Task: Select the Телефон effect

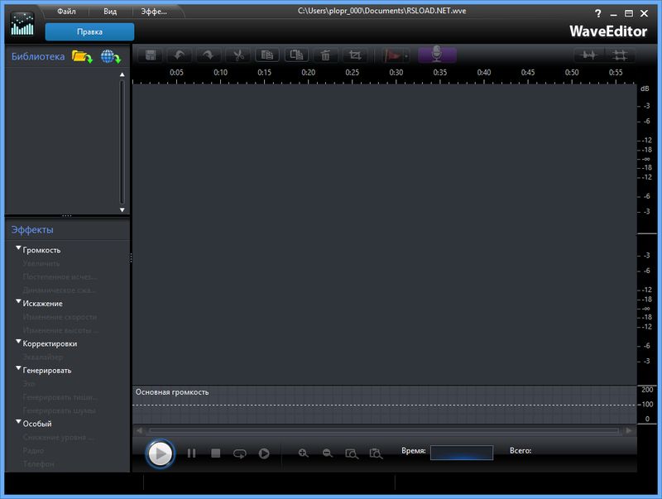Action: pos(38,464)
